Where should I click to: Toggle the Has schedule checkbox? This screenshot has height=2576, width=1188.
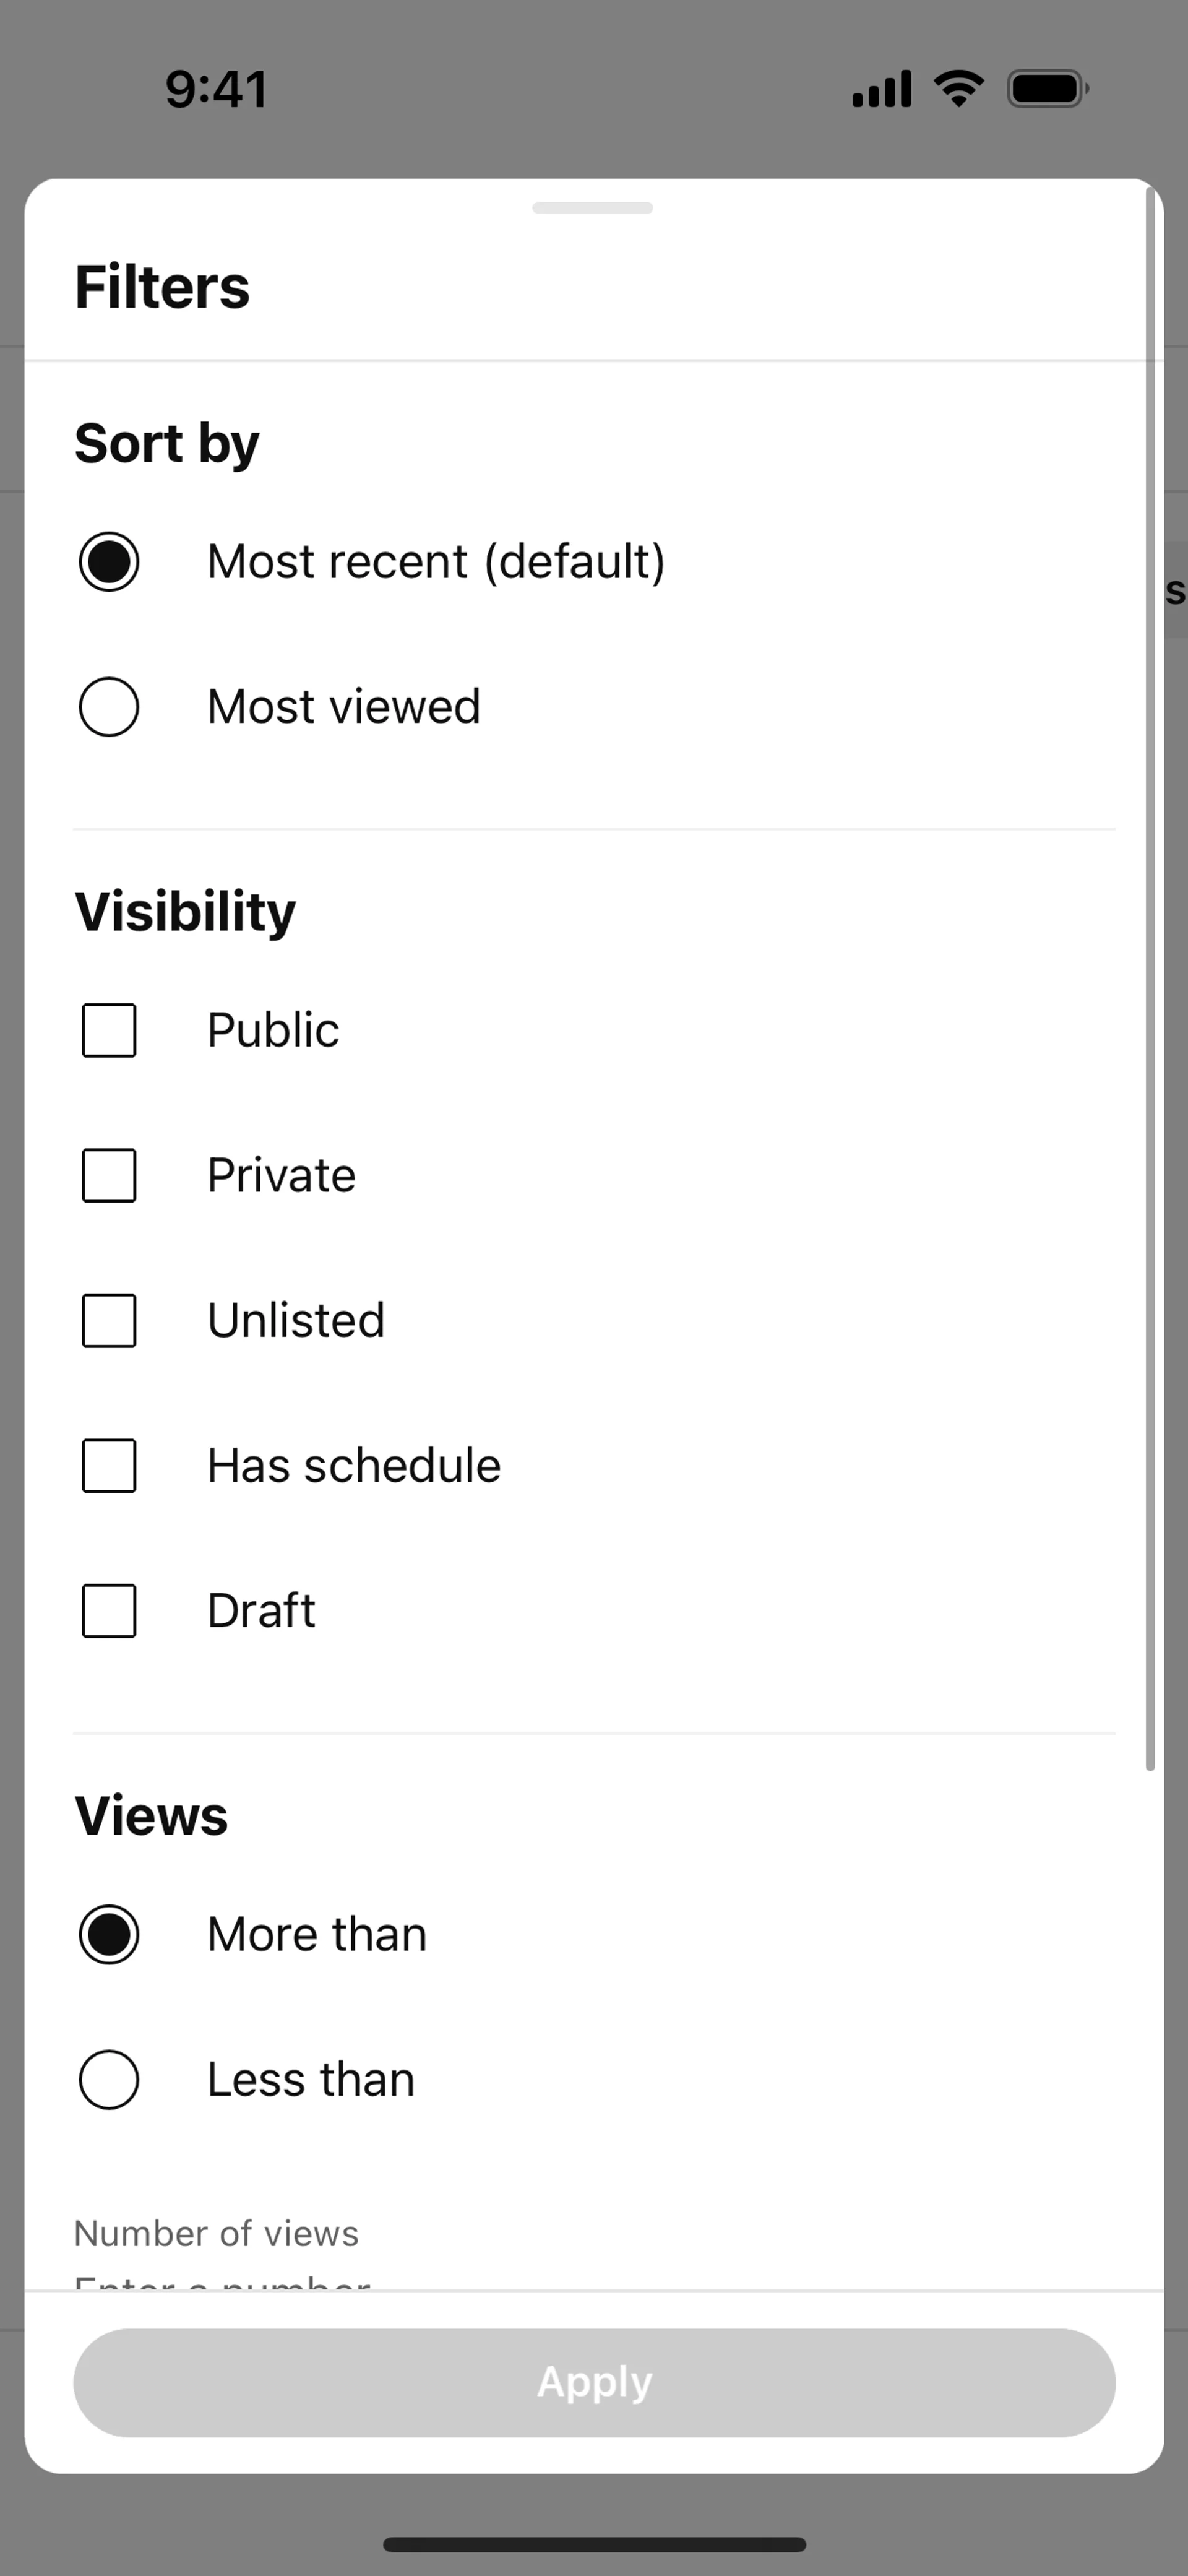[109, 1466]
